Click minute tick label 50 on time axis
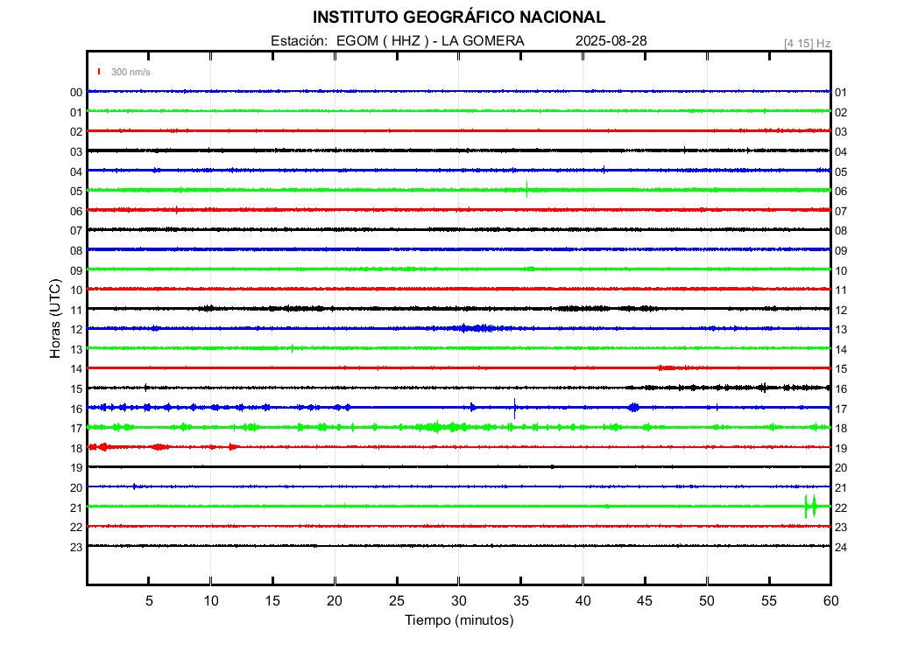This screenshot has width=897, height=672. (707, 600)
